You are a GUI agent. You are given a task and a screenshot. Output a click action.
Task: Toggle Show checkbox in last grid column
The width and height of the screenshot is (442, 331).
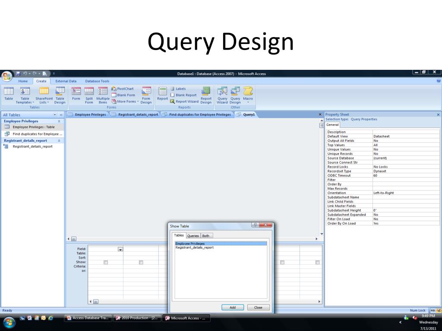pyautogui.click(x=317, y=262)
